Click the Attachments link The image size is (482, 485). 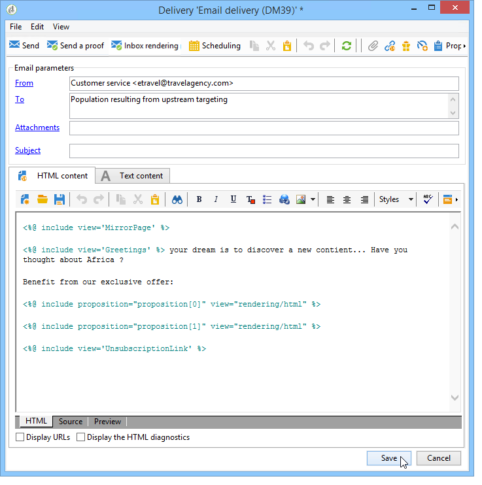37,127
